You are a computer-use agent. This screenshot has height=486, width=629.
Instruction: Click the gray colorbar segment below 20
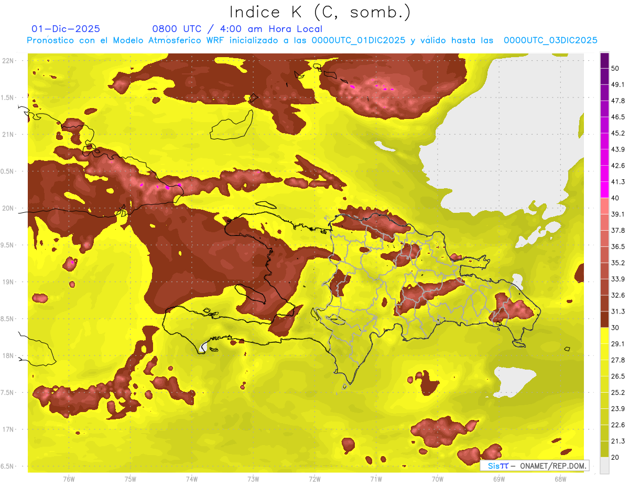(x=604, y=466)
